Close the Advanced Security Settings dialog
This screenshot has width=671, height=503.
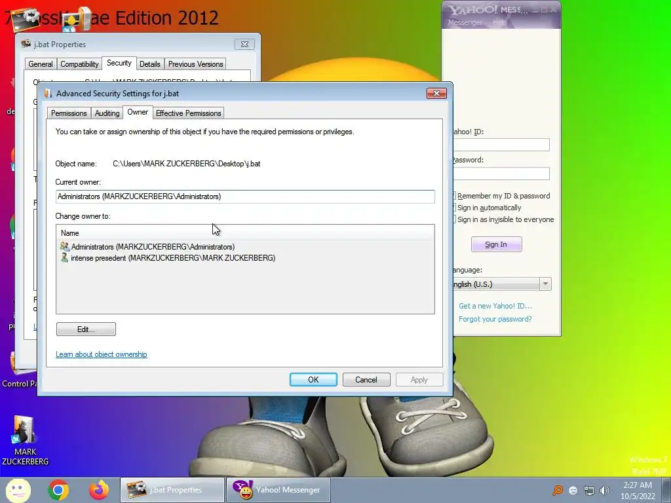(x=436, y=93)
